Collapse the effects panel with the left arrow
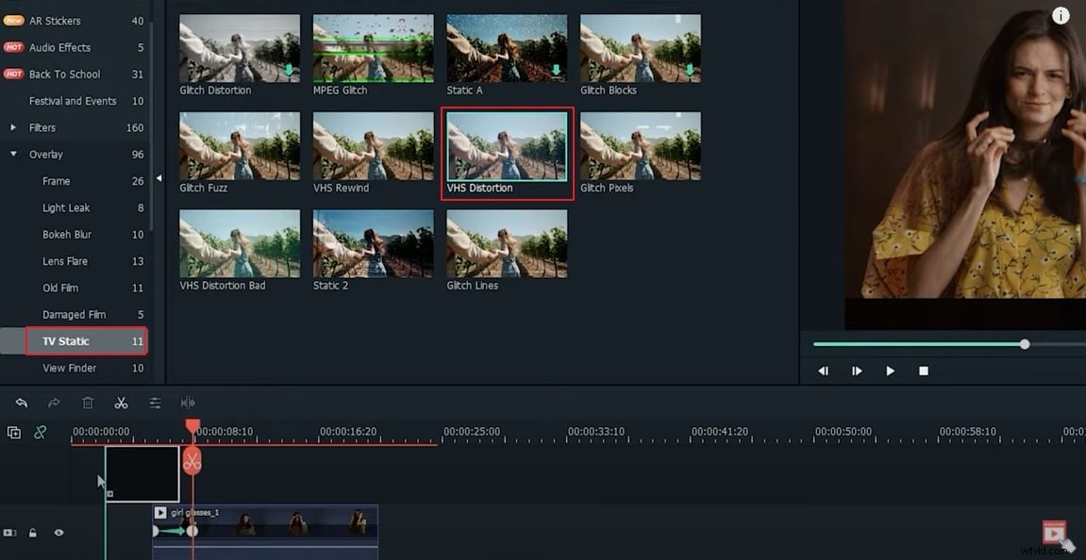Image resolution: width=1086 pixels, height=560 pixels. tap(160, 176)
